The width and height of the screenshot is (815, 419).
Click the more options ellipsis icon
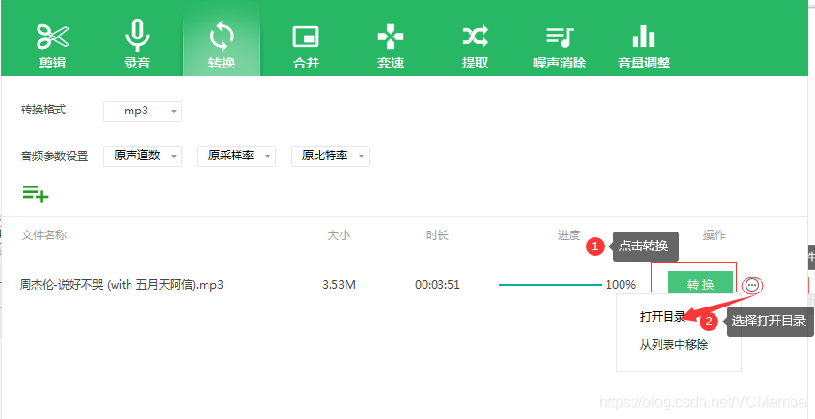(x=752, y=285)
